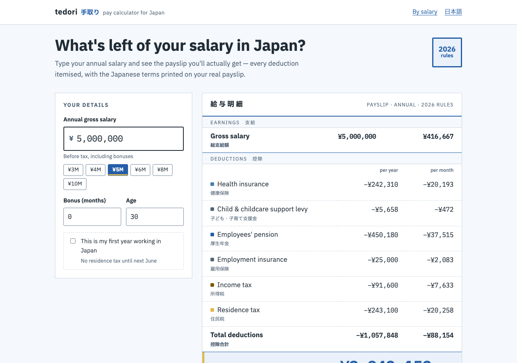Pick the ¥6M salary preset
This screenshot has height=363, width=517.
click(x=140, y=170)
